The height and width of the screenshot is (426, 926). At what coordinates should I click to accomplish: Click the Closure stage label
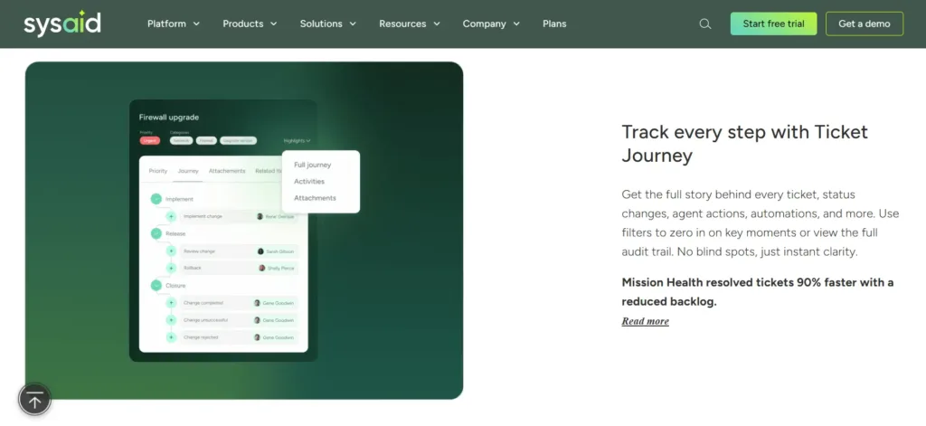pyautogui.click(x=175, y=286)
